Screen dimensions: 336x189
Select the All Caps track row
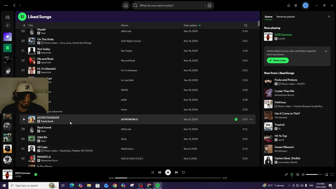coord(137,149)
